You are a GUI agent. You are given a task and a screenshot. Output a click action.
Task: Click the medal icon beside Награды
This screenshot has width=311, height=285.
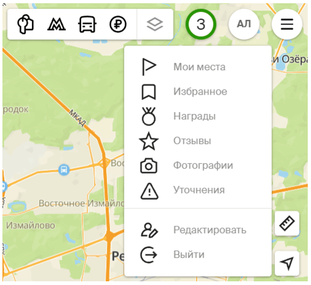(x=149, y=116)
